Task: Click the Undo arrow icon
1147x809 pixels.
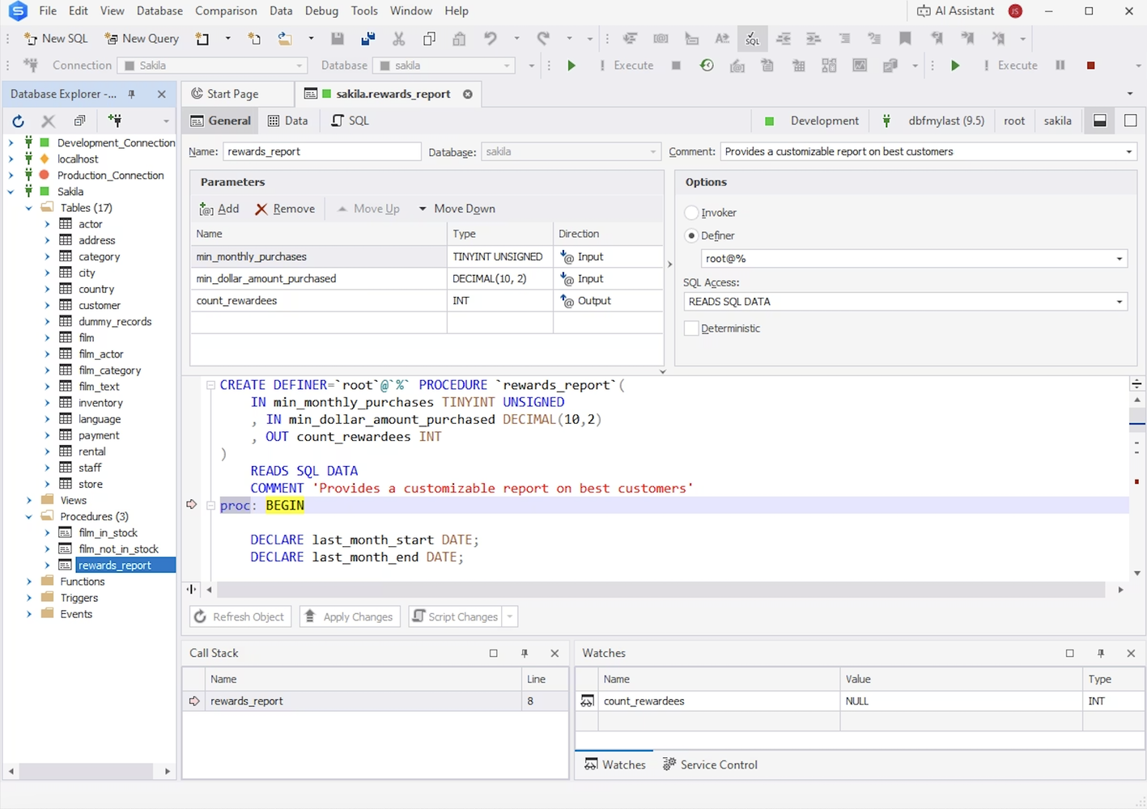Action: click(x=490, y=38)
